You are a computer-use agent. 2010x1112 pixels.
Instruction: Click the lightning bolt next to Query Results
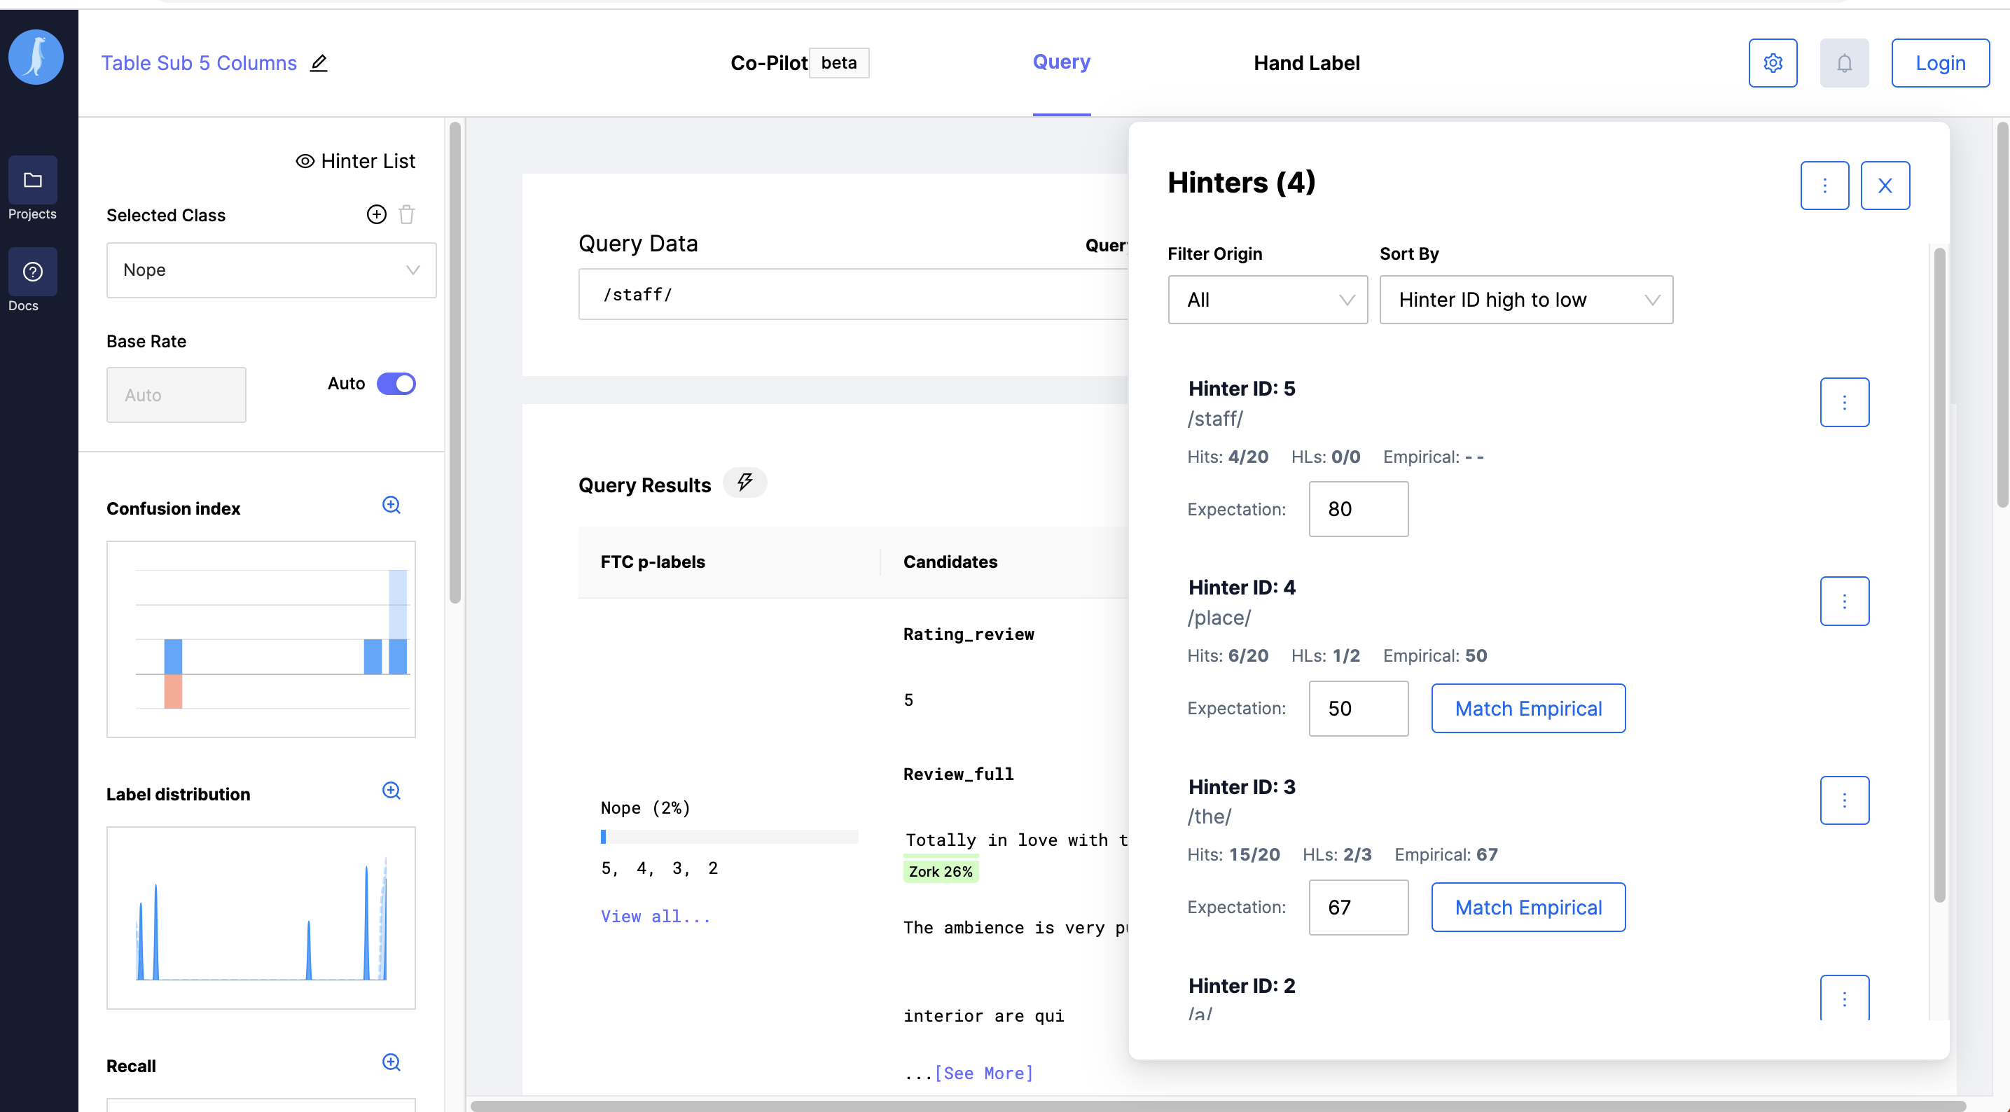click(x=744, y=482)
